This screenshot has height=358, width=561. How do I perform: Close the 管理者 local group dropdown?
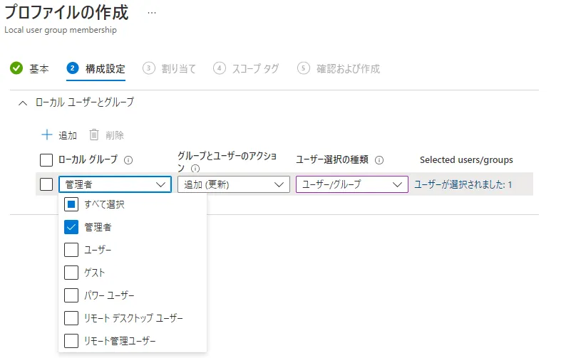pyautogui.click(x=115, y=184)
